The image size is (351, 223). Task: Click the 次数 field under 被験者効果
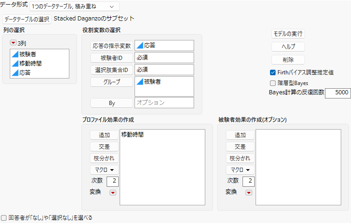pos(249,181)
